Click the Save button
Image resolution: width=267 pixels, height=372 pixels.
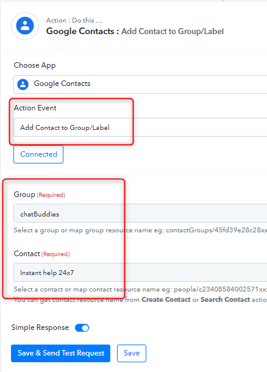click(132, 353)
